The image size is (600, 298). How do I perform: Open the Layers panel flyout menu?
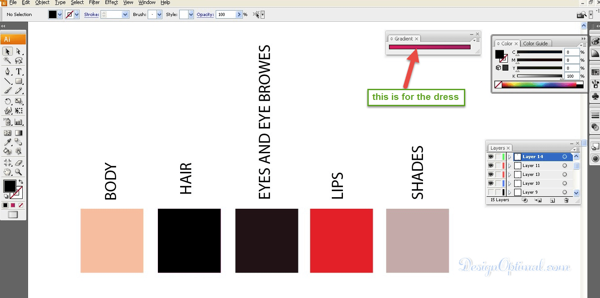[x=576, y=149]
